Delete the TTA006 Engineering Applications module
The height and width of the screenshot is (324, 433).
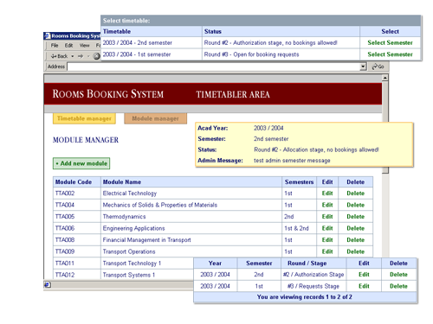[x=356, y=228]
